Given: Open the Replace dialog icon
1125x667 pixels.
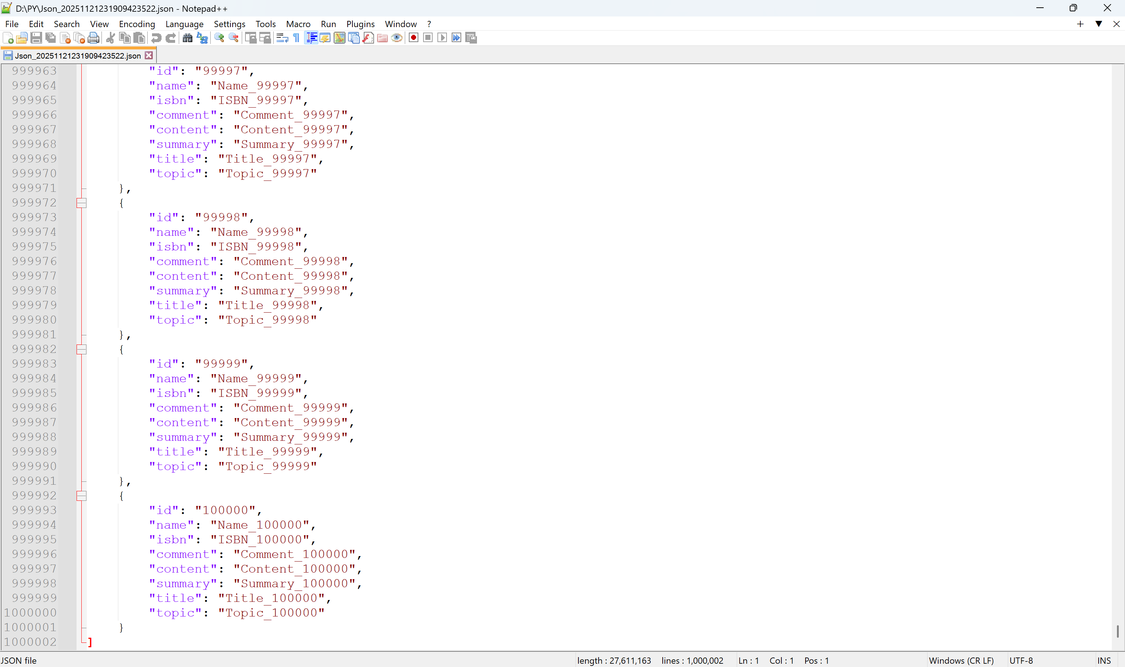Looking at the screenshot, I should [x=202, y=38].
